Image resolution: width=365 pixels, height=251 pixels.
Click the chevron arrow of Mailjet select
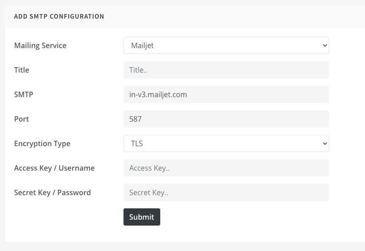click(x=325, y=45)
